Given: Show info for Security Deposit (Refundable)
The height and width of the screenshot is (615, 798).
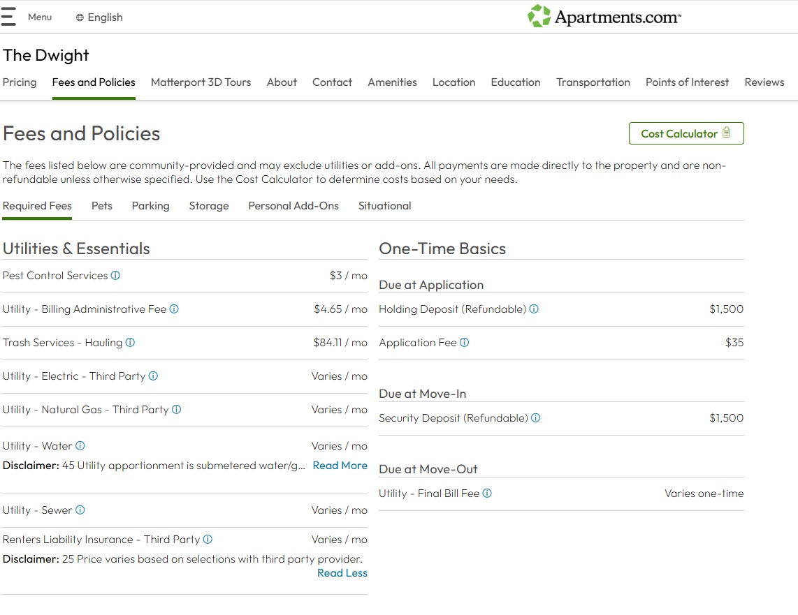Looking at the screenshot, I should click(x=536, y=418).
